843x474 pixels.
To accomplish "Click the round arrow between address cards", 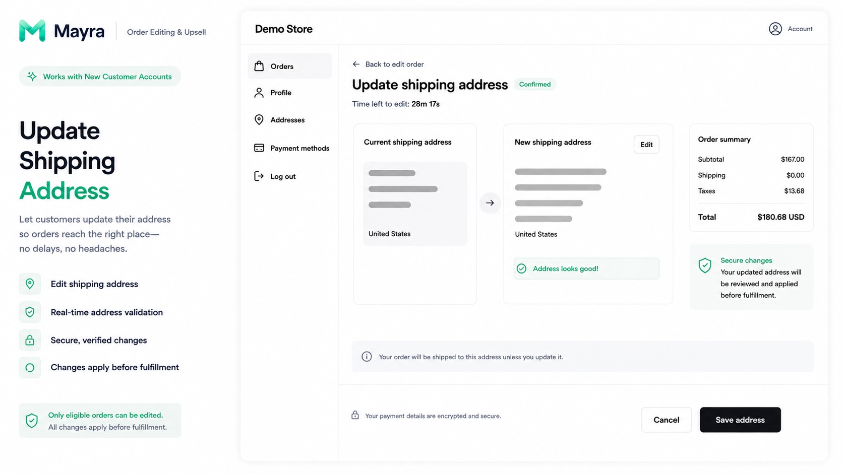I will click(x=490, y=203).
